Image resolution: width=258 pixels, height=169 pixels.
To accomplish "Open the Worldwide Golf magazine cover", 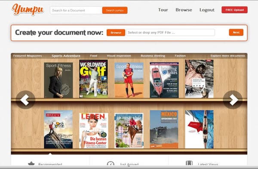I will (x=93, y=79).
